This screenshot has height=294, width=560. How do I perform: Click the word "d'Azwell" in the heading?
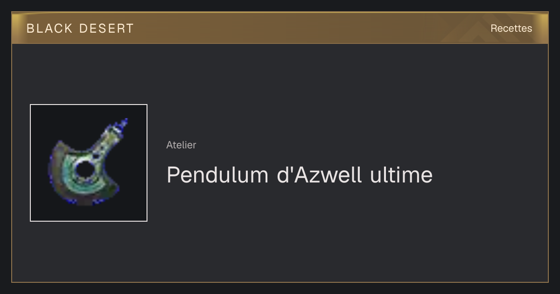pos(319,175)
